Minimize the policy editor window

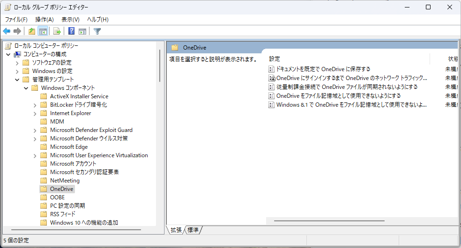(407, 7)
